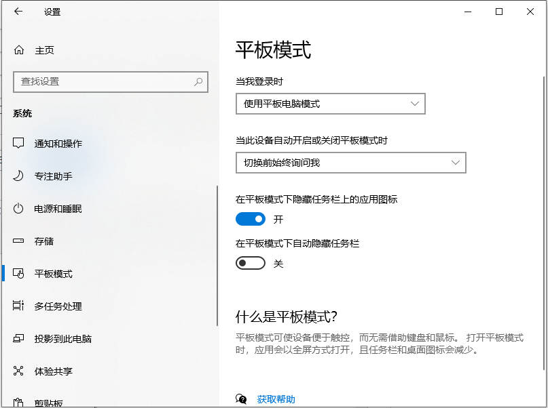Screen dimensions: 548x408
Task: Toggle the switch currently showing 开
Action: click(251, 219)
